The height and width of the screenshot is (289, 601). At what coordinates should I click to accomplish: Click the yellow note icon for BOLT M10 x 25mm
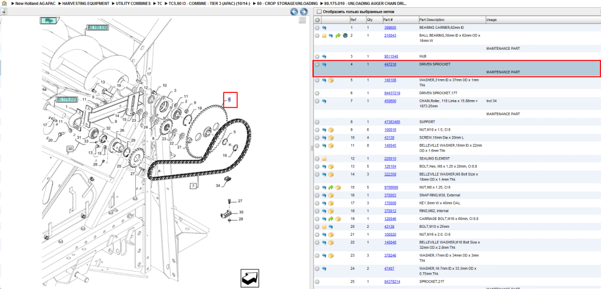coord(324,227)
